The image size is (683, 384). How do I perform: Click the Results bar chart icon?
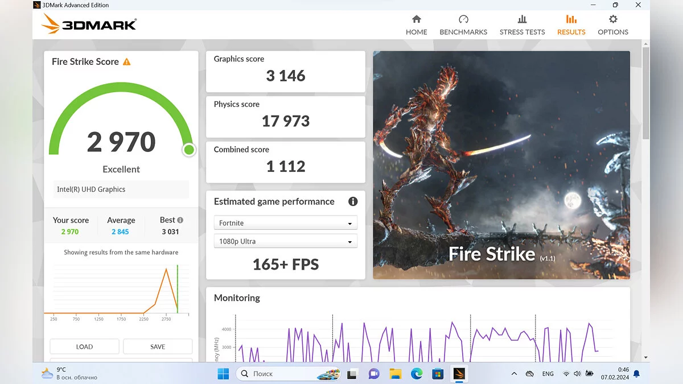point(571,19)
